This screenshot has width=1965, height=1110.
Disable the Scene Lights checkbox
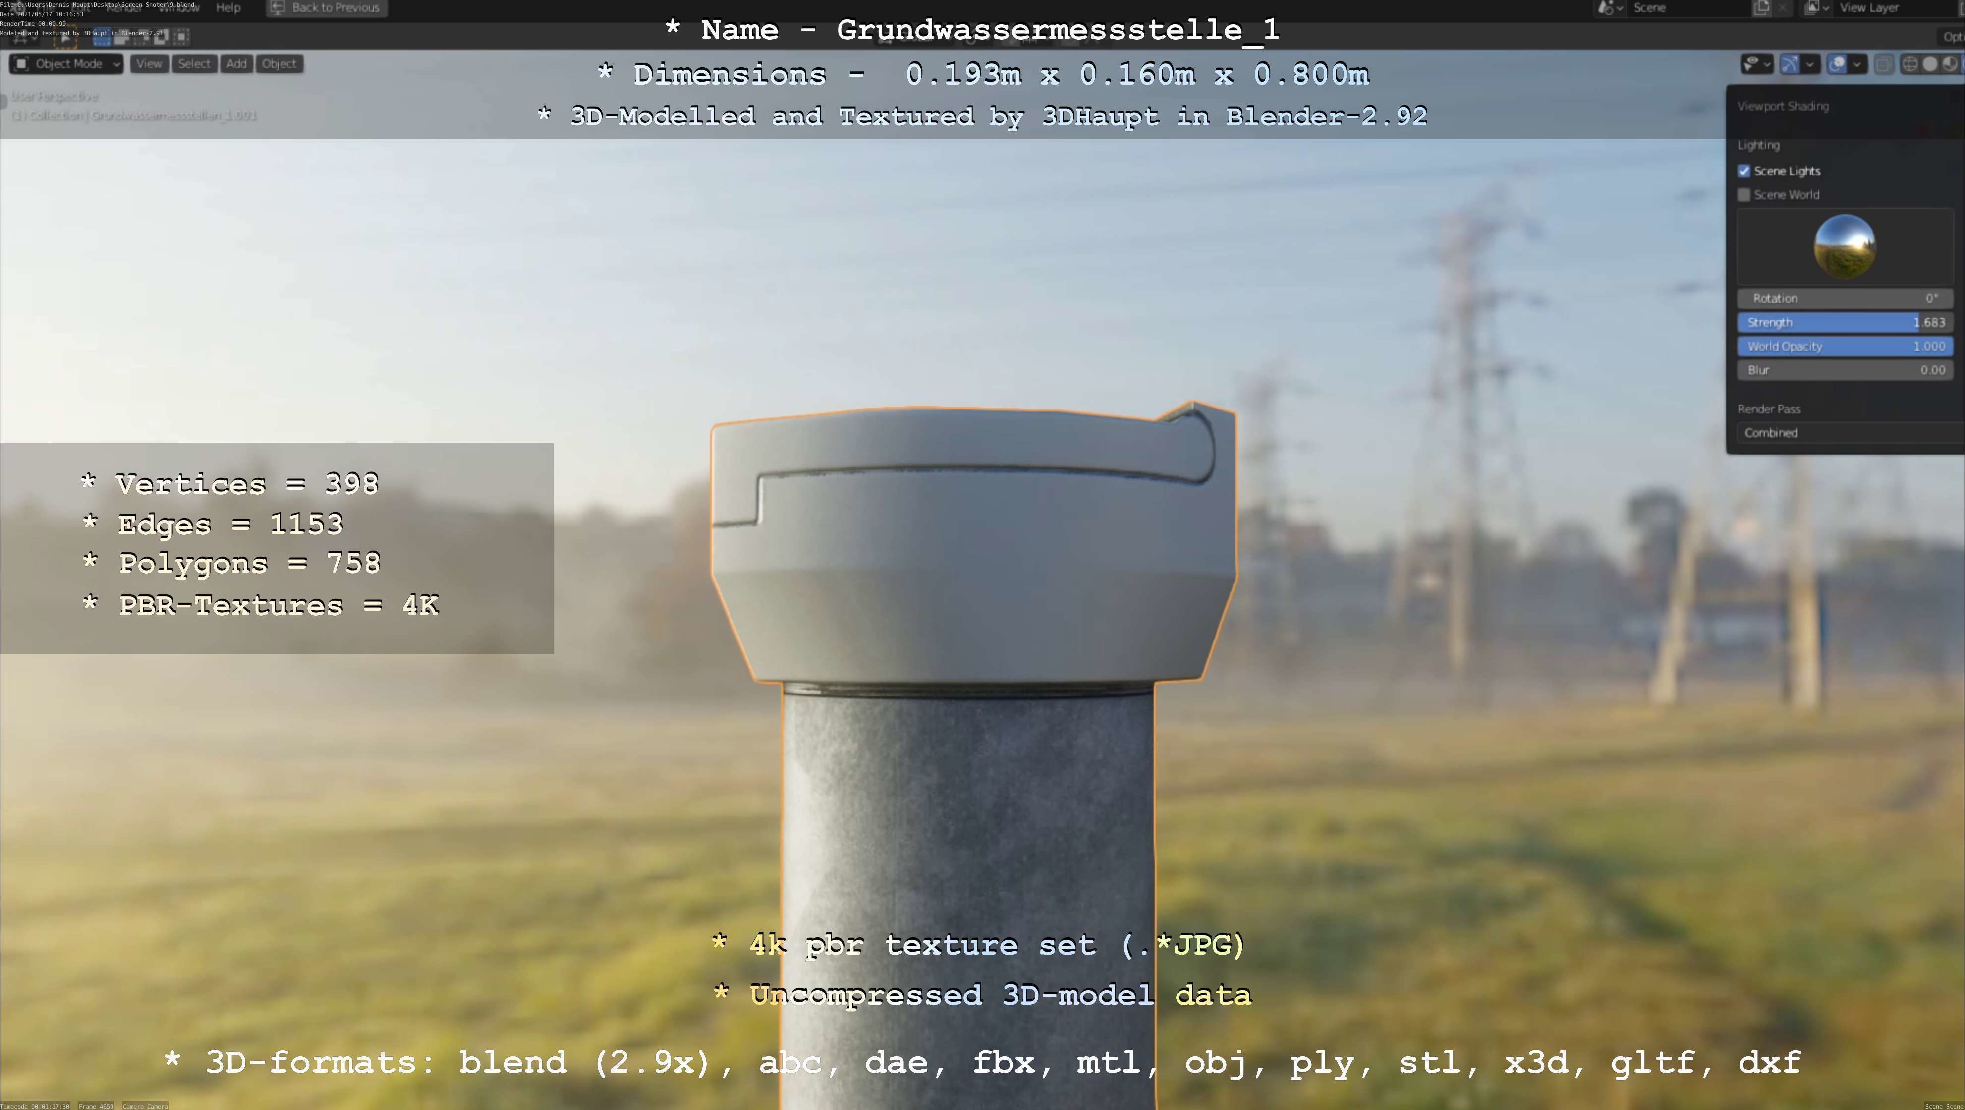coord(1744,171)
